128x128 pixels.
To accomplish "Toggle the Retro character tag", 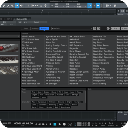I will (x=34, y=107).
